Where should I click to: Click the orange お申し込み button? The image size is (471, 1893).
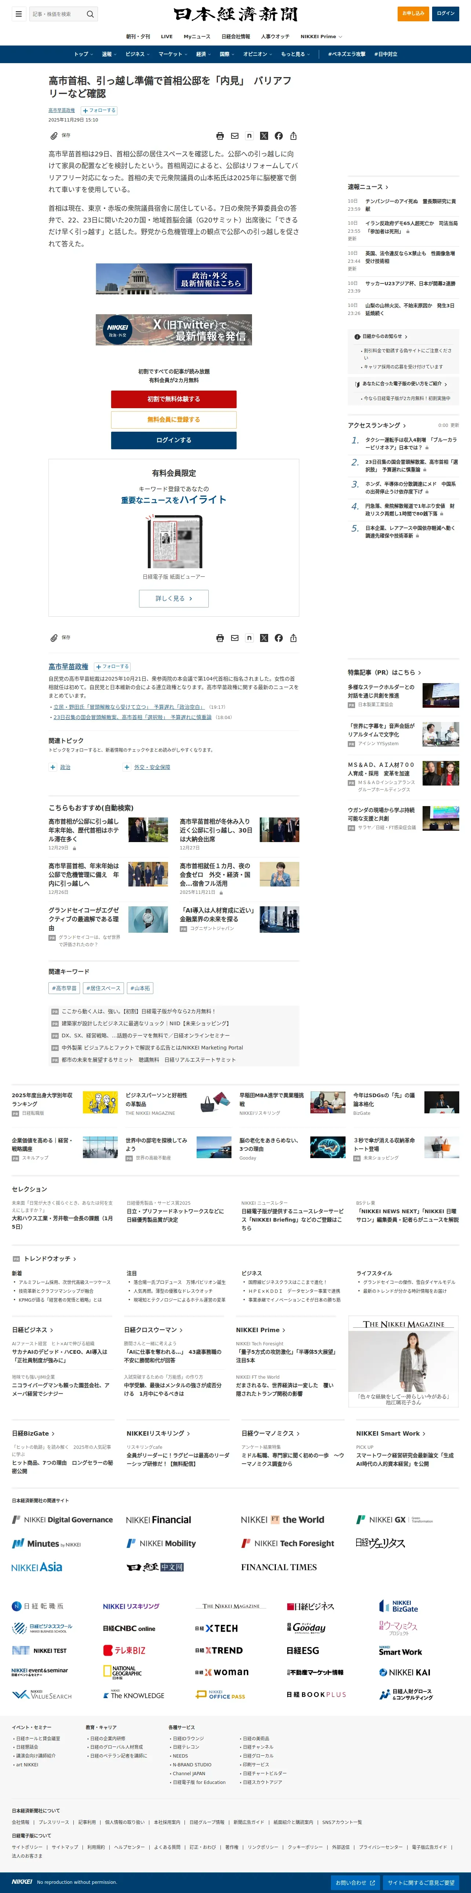pos(413,13)
